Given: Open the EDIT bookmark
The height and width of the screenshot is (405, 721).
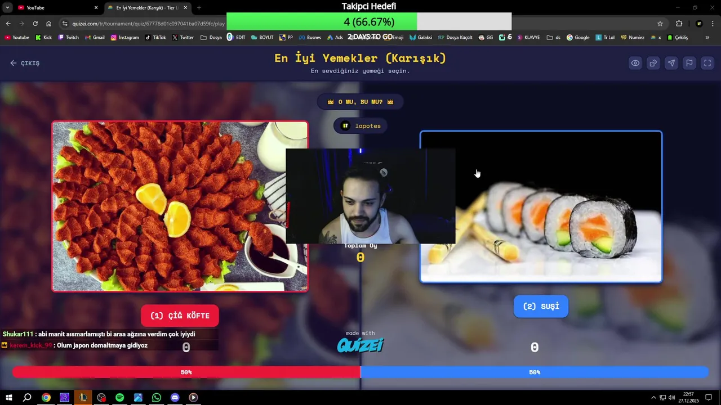Looking at the screenshot, I should click(237, 38).
